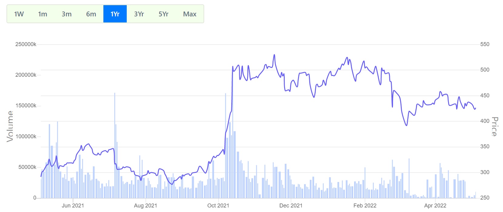503x212 pixels.
Task: Click the 250000k volume axis label
Action: pos(26,44)
